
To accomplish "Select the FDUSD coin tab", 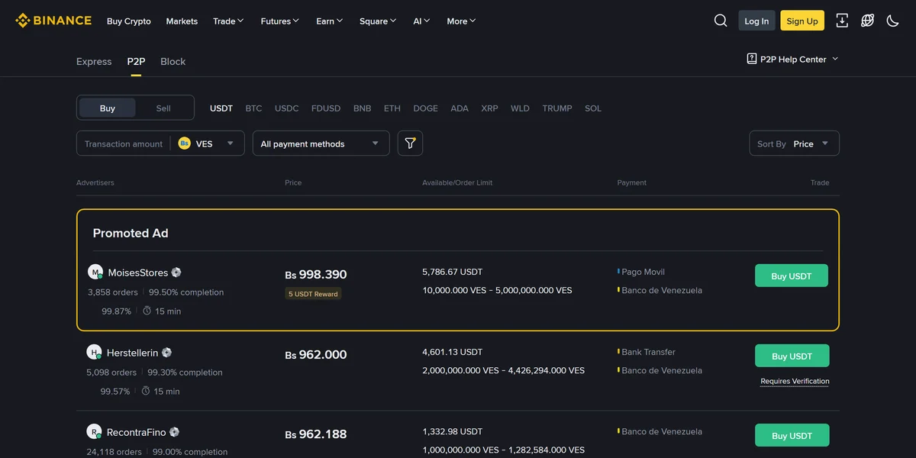I will 326,108.
